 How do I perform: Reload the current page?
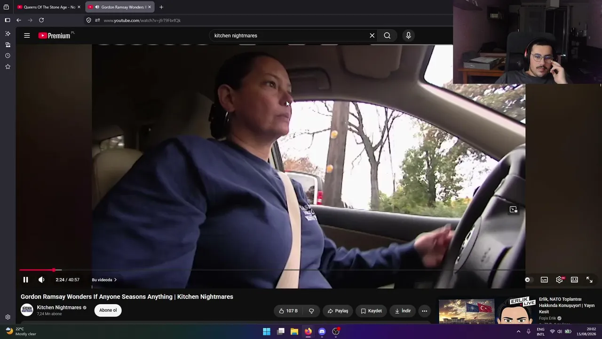pyautogui.click(x=41, y=20)
